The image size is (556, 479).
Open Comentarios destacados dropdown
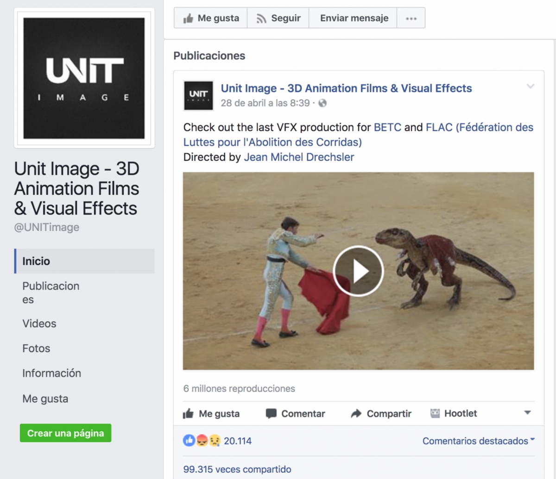(478, 441)
